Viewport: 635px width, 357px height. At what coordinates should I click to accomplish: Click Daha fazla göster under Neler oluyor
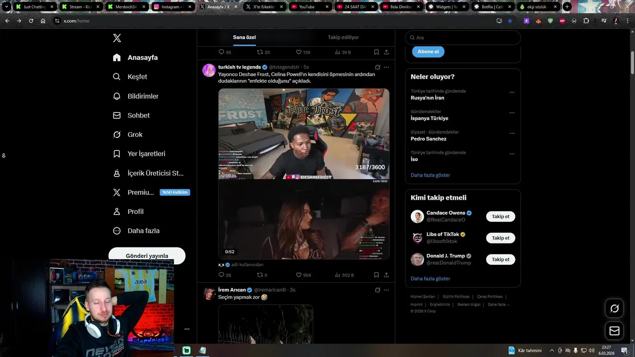[430, 175]
